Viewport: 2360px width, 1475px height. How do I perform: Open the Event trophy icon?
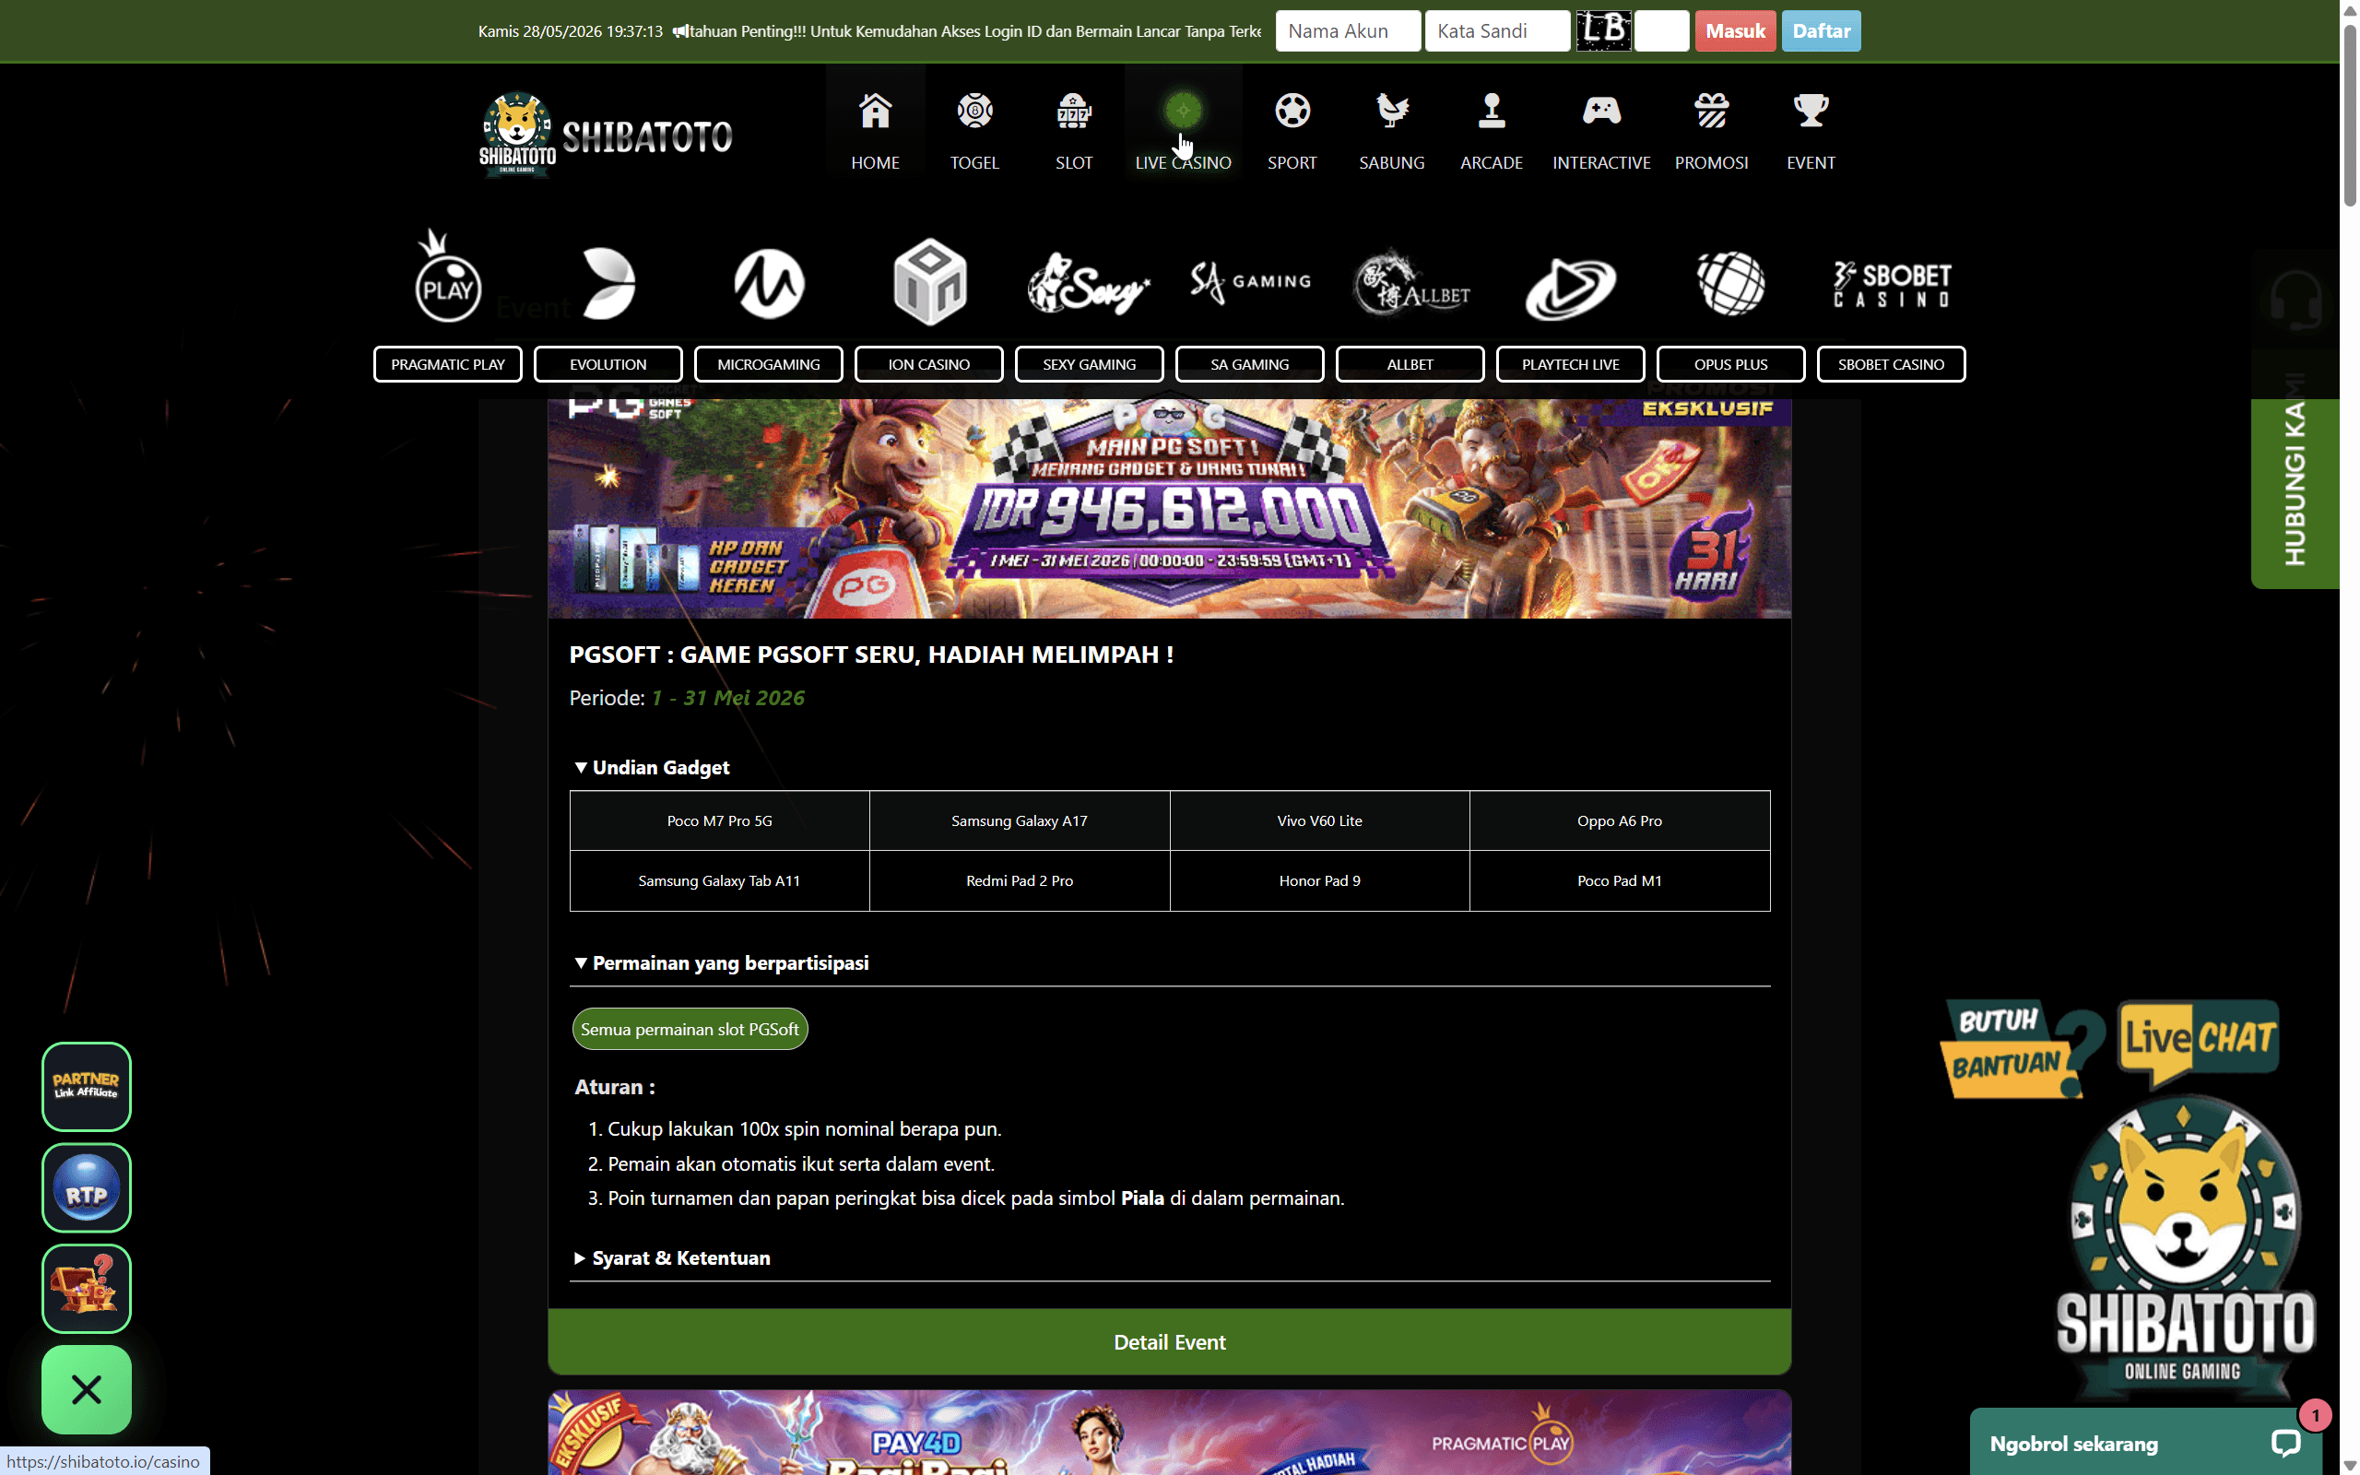coord(1811,111)
